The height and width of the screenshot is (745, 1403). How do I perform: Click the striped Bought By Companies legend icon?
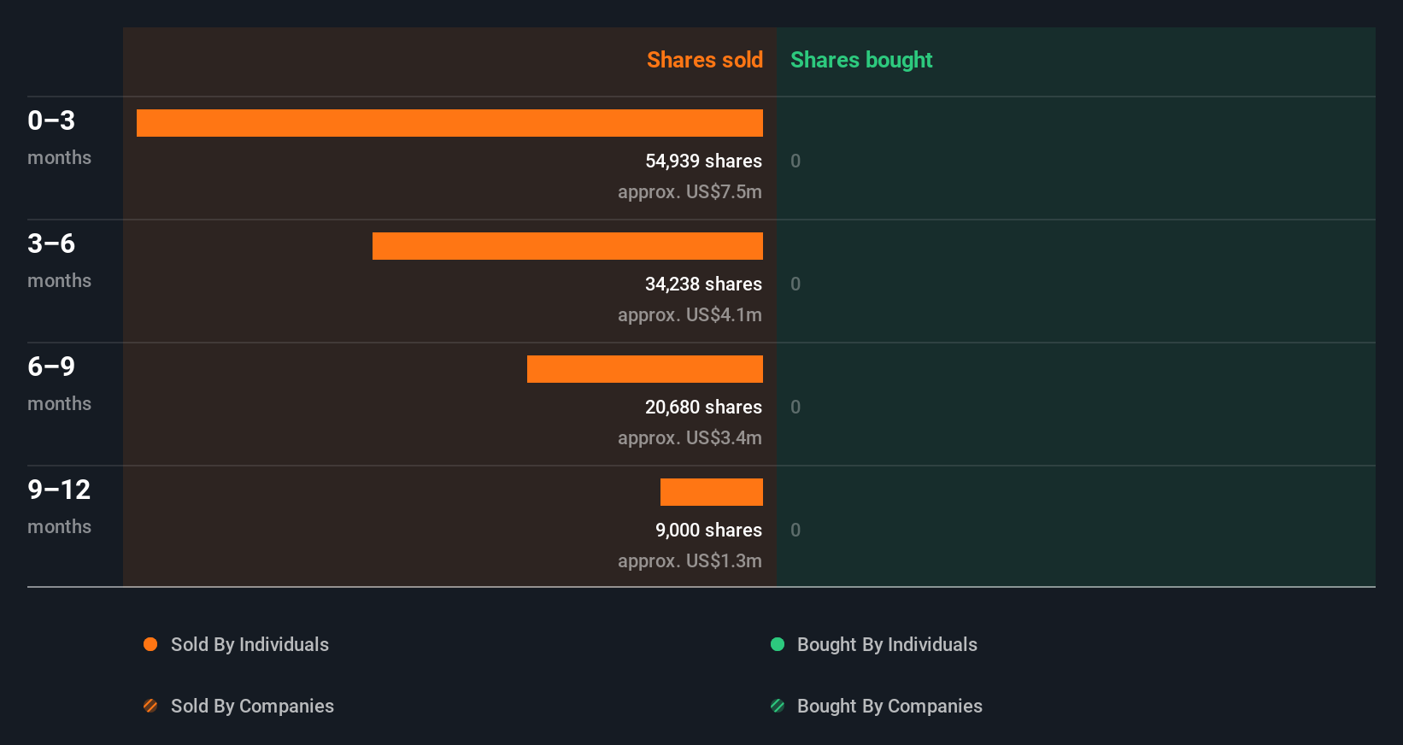pos(778,706)
